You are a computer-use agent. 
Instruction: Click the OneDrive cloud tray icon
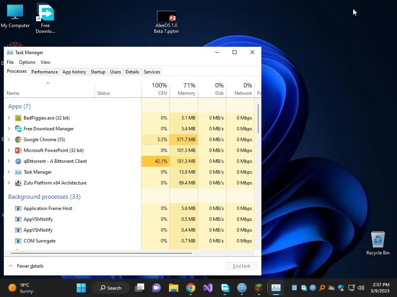click(x=331, y=288)
